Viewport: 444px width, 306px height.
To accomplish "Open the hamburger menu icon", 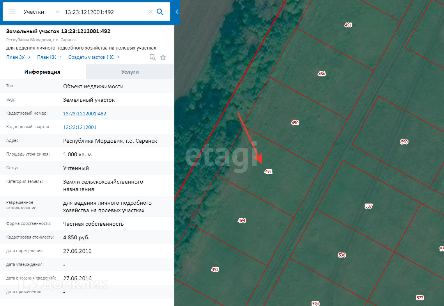I will point(12,12).
